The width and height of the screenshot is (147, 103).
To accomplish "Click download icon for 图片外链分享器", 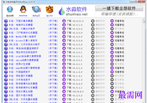I will point(64,96).
